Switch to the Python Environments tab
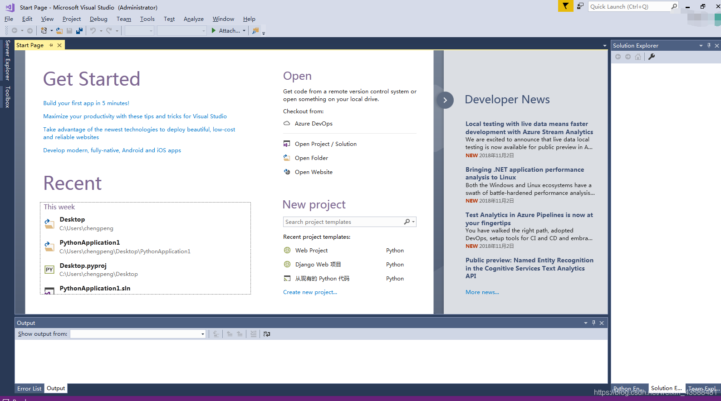 [x=629, y=388]
